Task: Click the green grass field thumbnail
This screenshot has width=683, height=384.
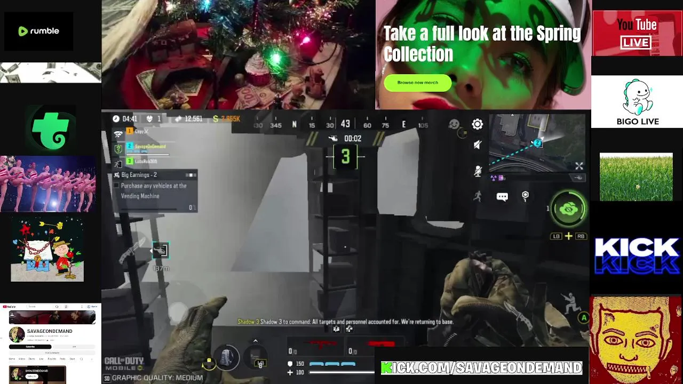Action: [636, 177]
